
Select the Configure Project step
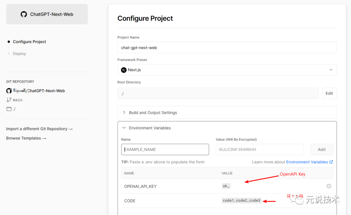[x=29, y=42]
